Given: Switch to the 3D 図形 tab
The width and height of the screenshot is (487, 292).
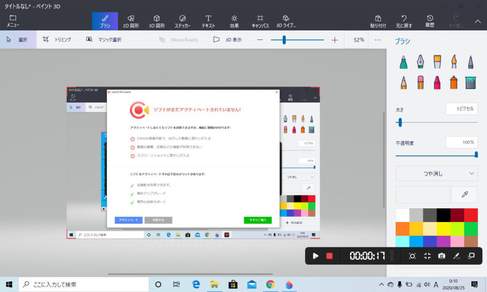Looking at the screenshot, I should tap(156, 21).
